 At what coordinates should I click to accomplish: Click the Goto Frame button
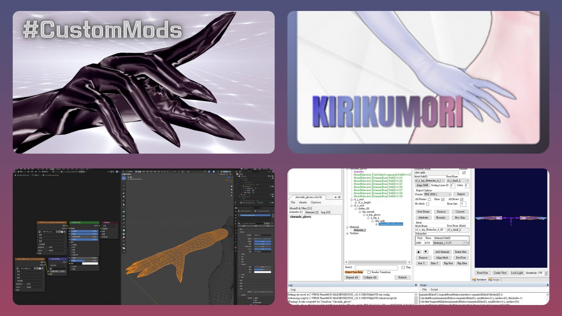pyautogui.click(x=423, y=212)
